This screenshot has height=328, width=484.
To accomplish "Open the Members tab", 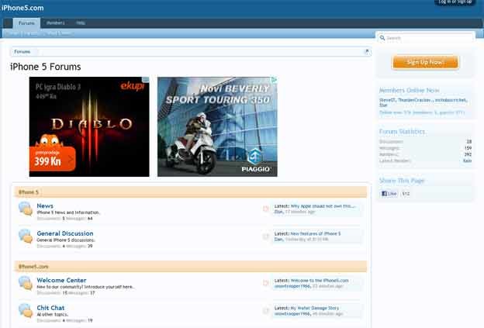I will click(x=55, y=23).
